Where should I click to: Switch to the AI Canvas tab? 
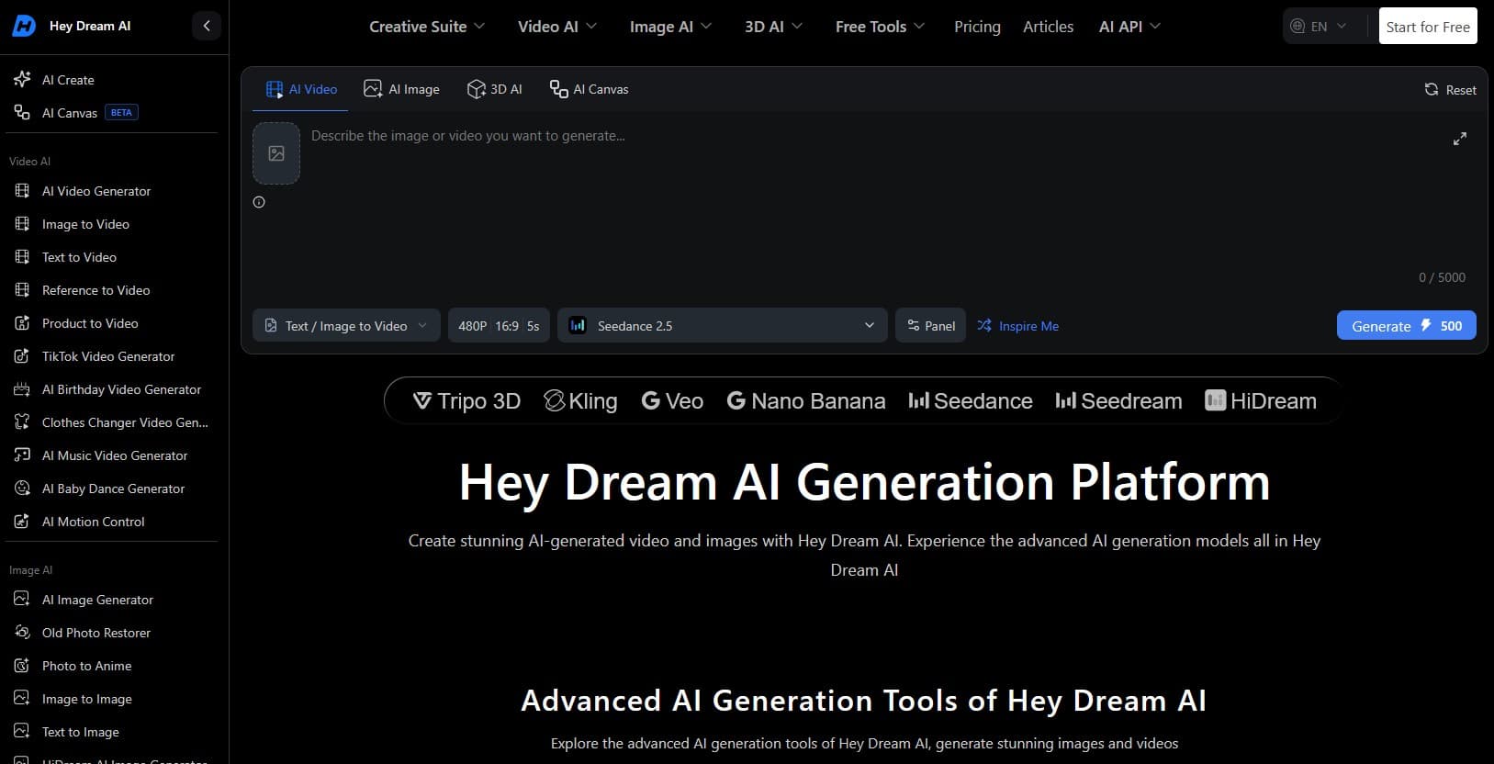coord(589,89)
